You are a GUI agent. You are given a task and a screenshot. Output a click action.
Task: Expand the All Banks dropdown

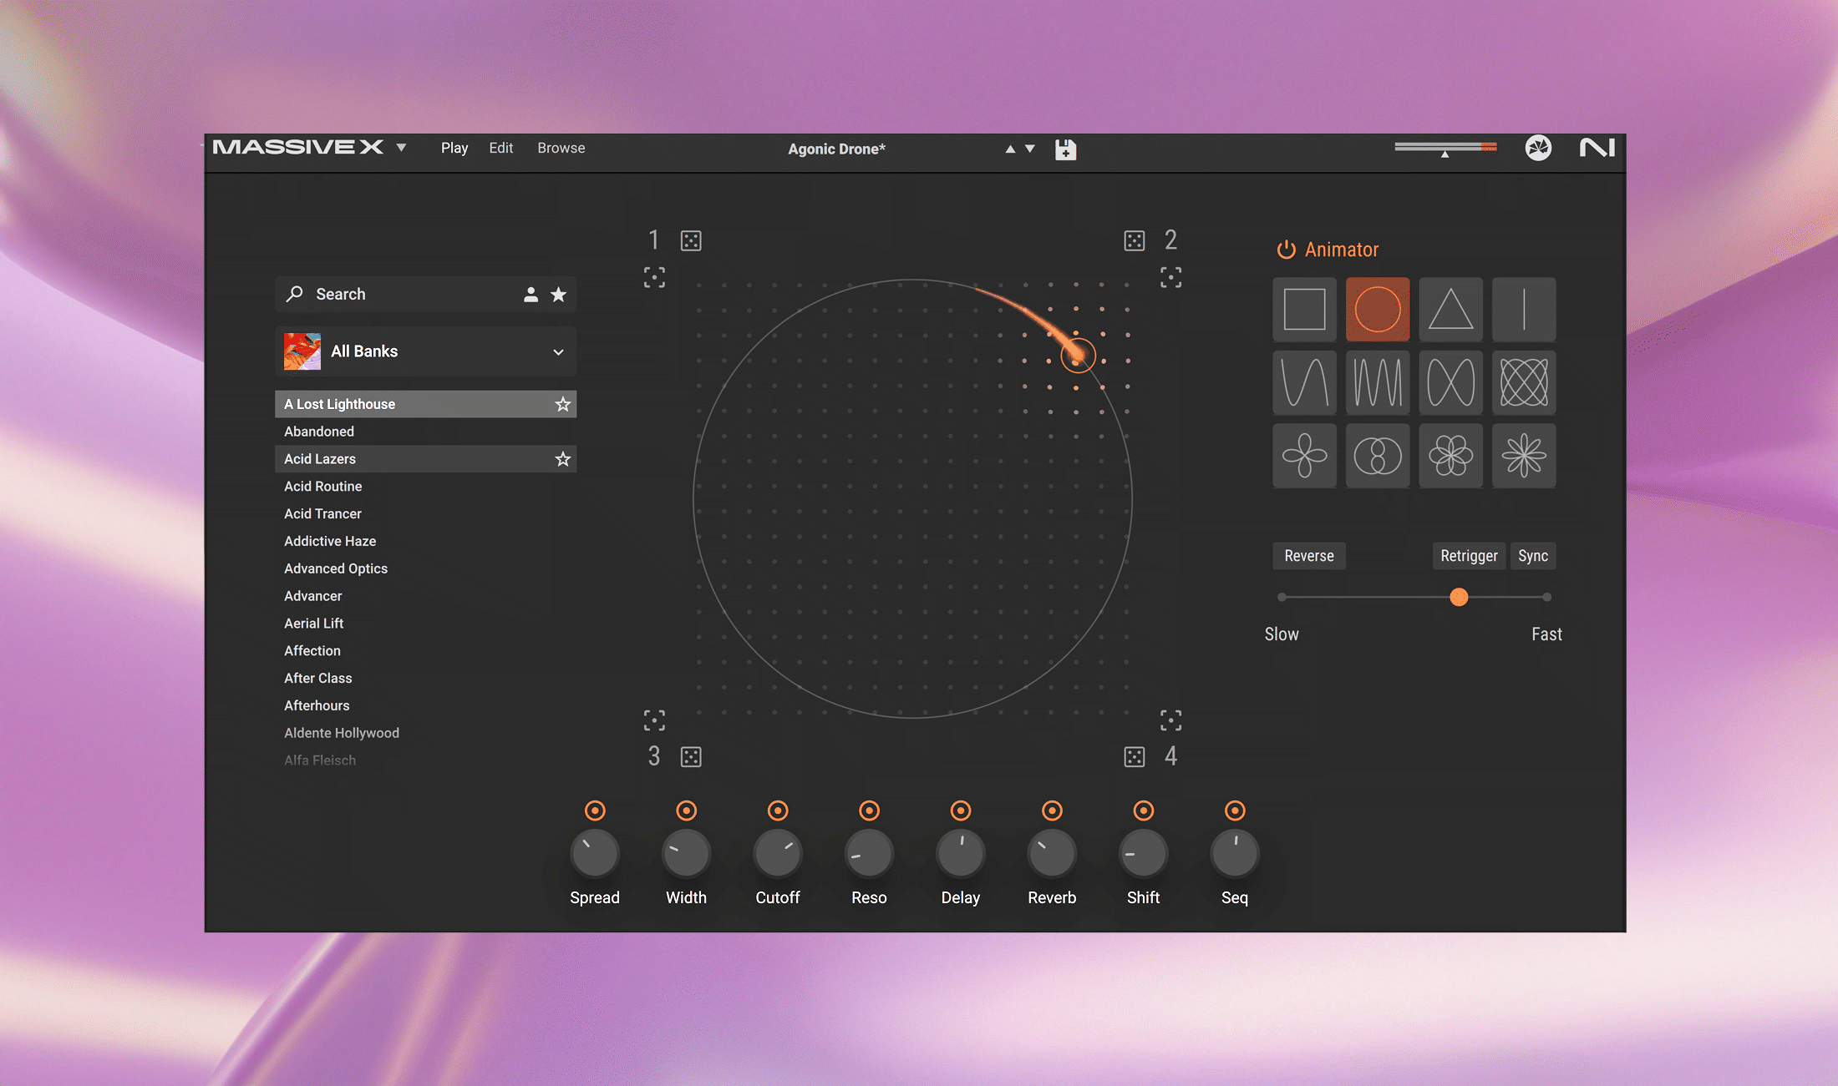click(x=558, y=351)
